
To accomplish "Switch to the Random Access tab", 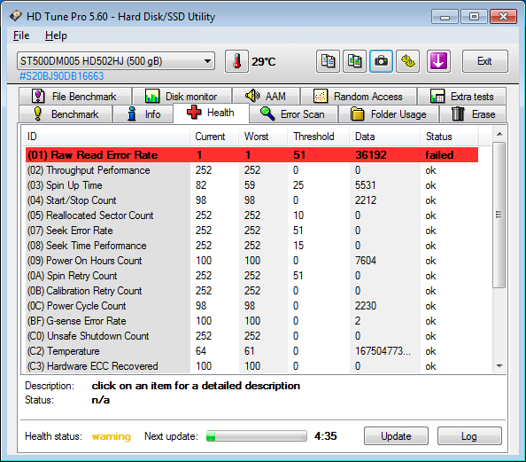I will point(359,97).
